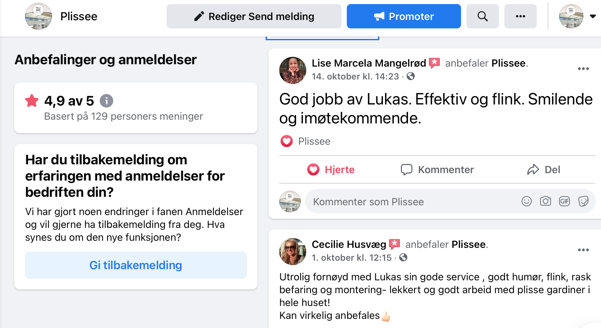Open options menu for Cecilie's review
The image size is (601, 328).
tap(583, 250)
